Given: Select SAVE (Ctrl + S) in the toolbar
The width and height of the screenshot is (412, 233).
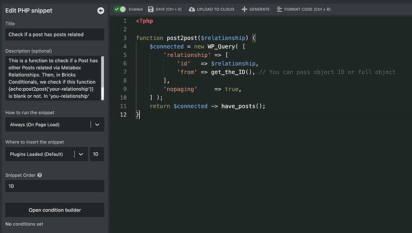Looking at the screenshot, I should [165, 9].
